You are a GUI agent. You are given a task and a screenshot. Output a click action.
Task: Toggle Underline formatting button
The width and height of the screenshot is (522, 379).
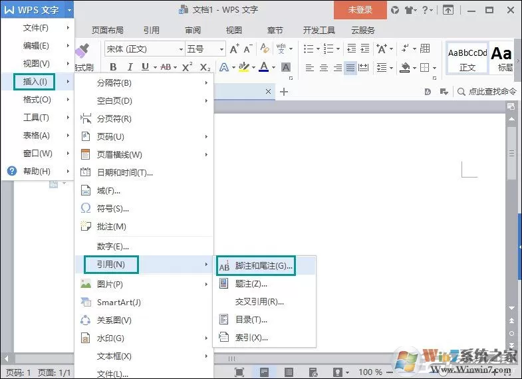(x=145, y=67)
